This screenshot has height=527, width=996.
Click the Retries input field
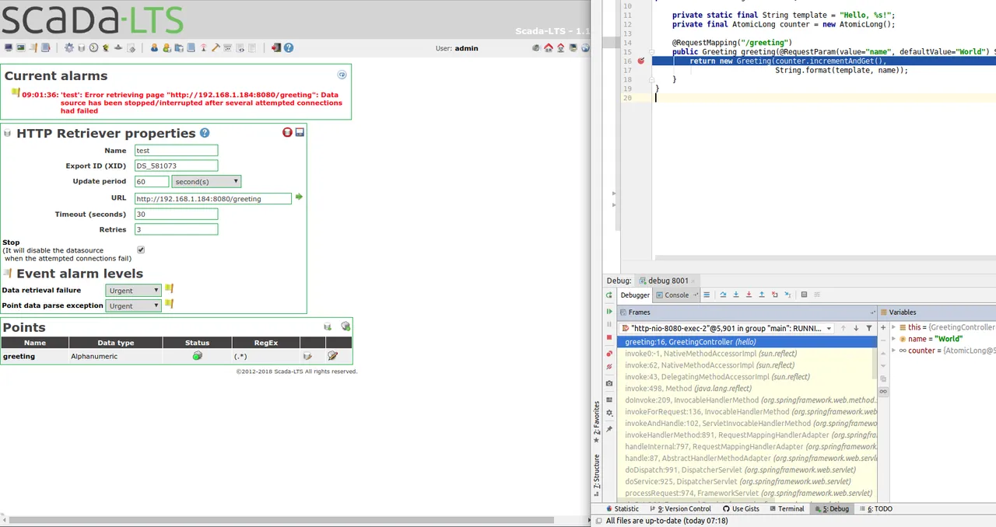[176, 229]
